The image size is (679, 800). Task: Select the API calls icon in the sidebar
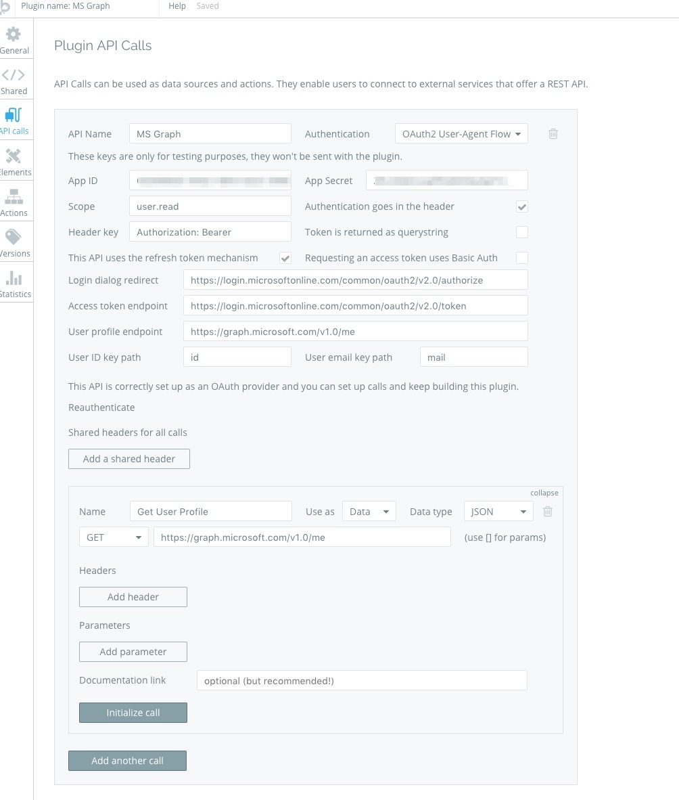click(14, 115)
